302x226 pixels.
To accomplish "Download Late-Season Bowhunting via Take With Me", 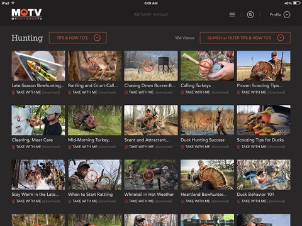I will 36,92.
